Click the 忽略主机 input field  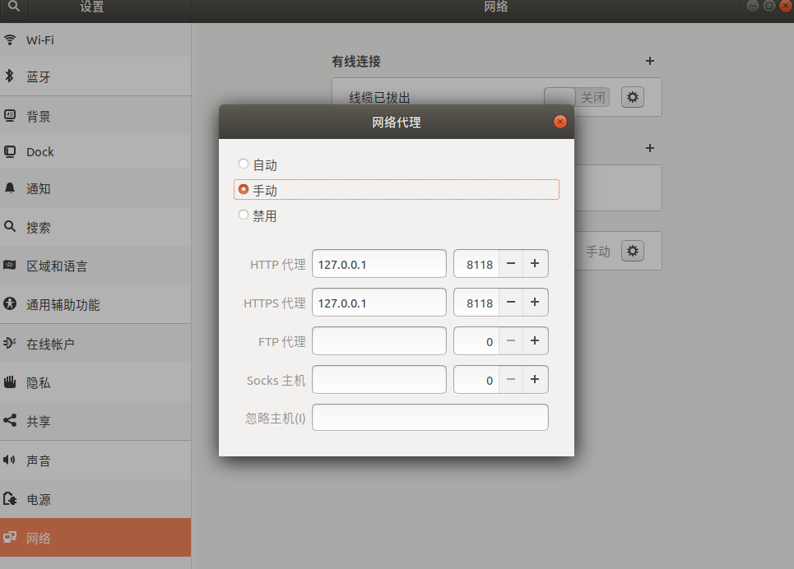click(430, 418)
